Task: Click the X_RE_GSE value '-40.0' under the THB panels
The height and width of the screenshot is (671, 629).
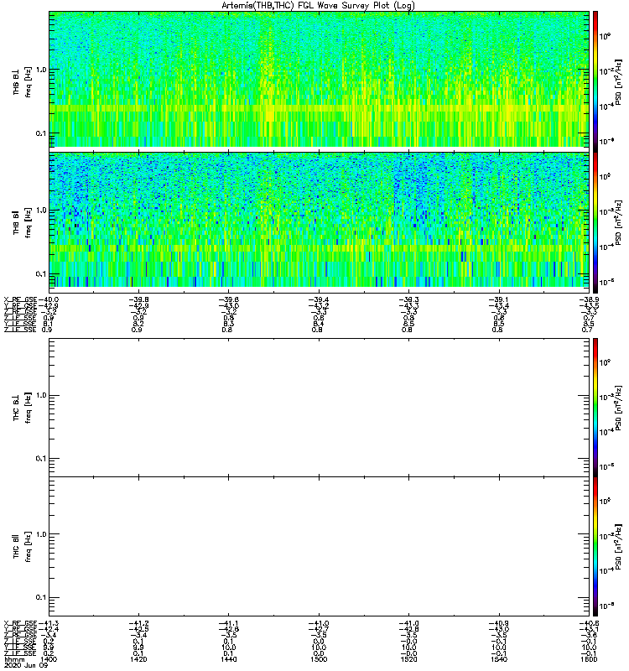Action: point(49,299)
